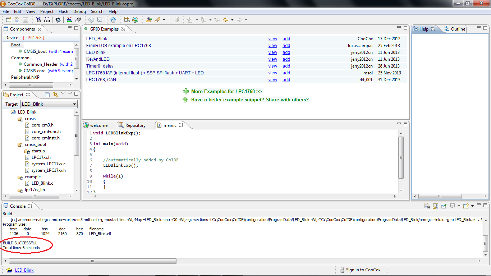Screen dimensions: 491x276
Task: Go to the home welcome page icon
Action: (x=113, y=20)
